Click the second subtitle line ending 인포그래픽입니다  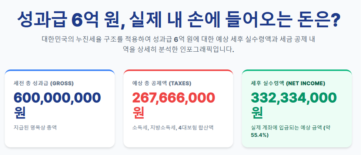(x=178, y=49)
